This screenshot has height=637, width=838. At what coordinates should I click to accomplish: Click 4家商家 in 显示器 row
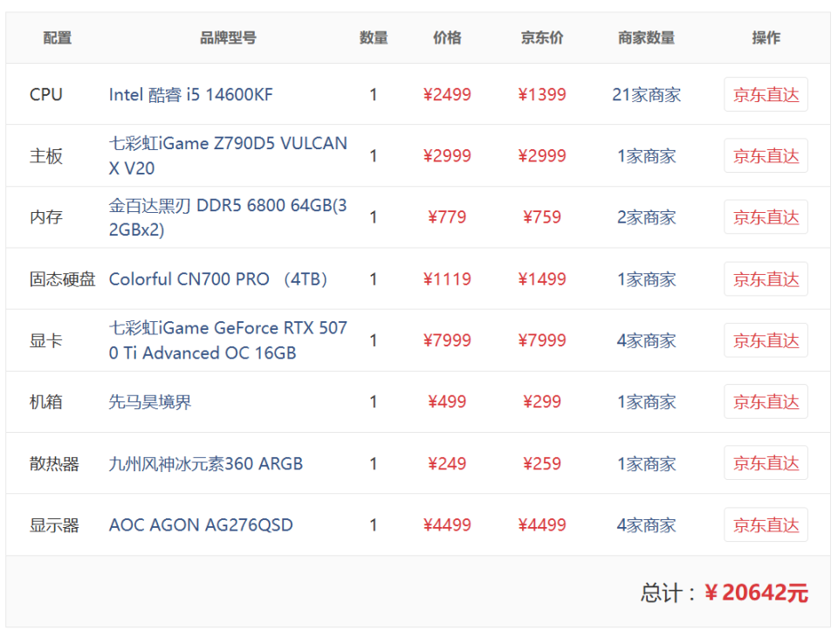[x=646, y=524]
